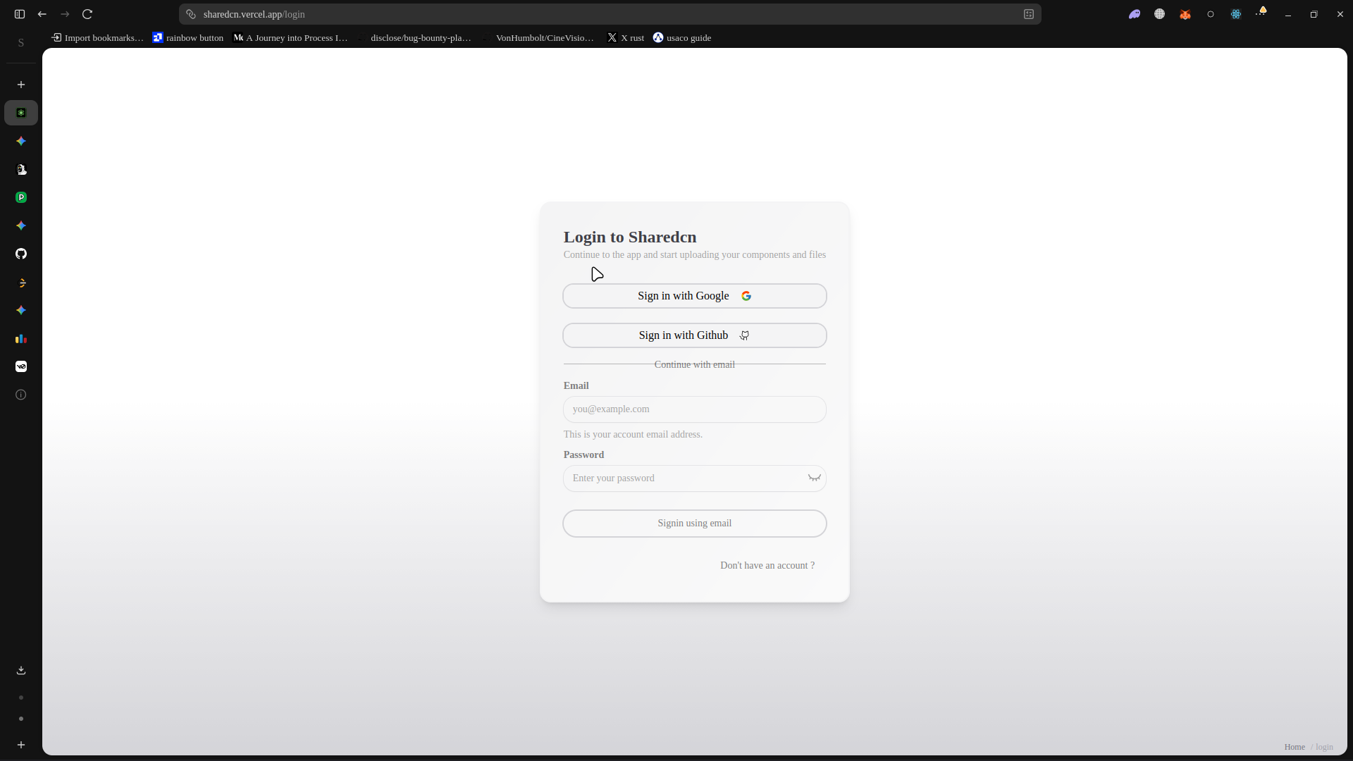
Task: Click the Signin using email button
Action: point(693,523)
